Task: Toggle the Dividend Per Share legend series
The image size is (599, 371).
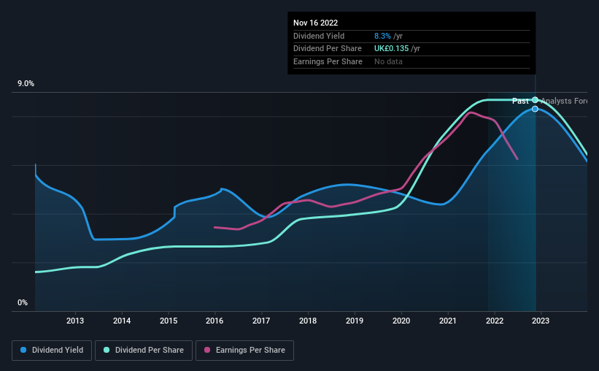Action: (148, 351)
